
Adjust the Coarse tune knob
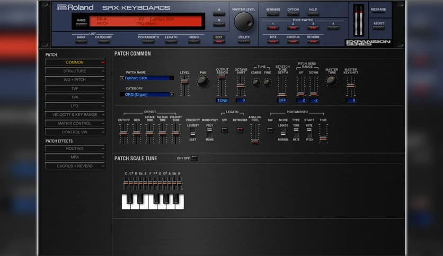pos(256,83)
